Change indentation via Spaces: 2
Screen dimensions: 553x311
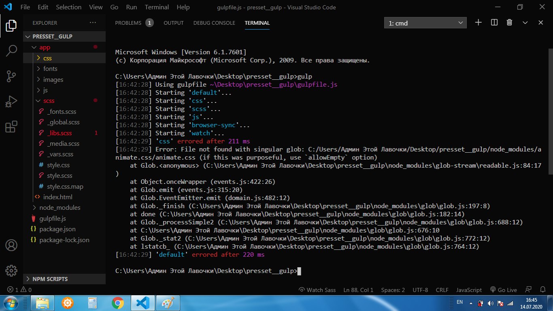pyautogui.click(x=393, y=290)
